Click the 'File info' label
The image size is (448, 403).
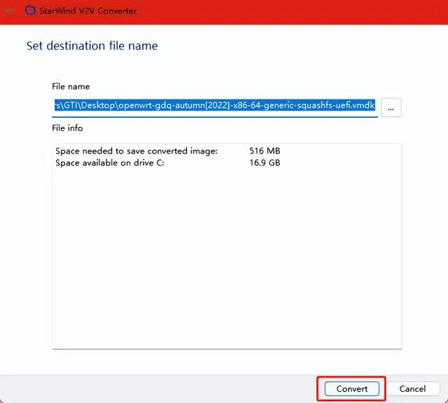tap(67, 128)
